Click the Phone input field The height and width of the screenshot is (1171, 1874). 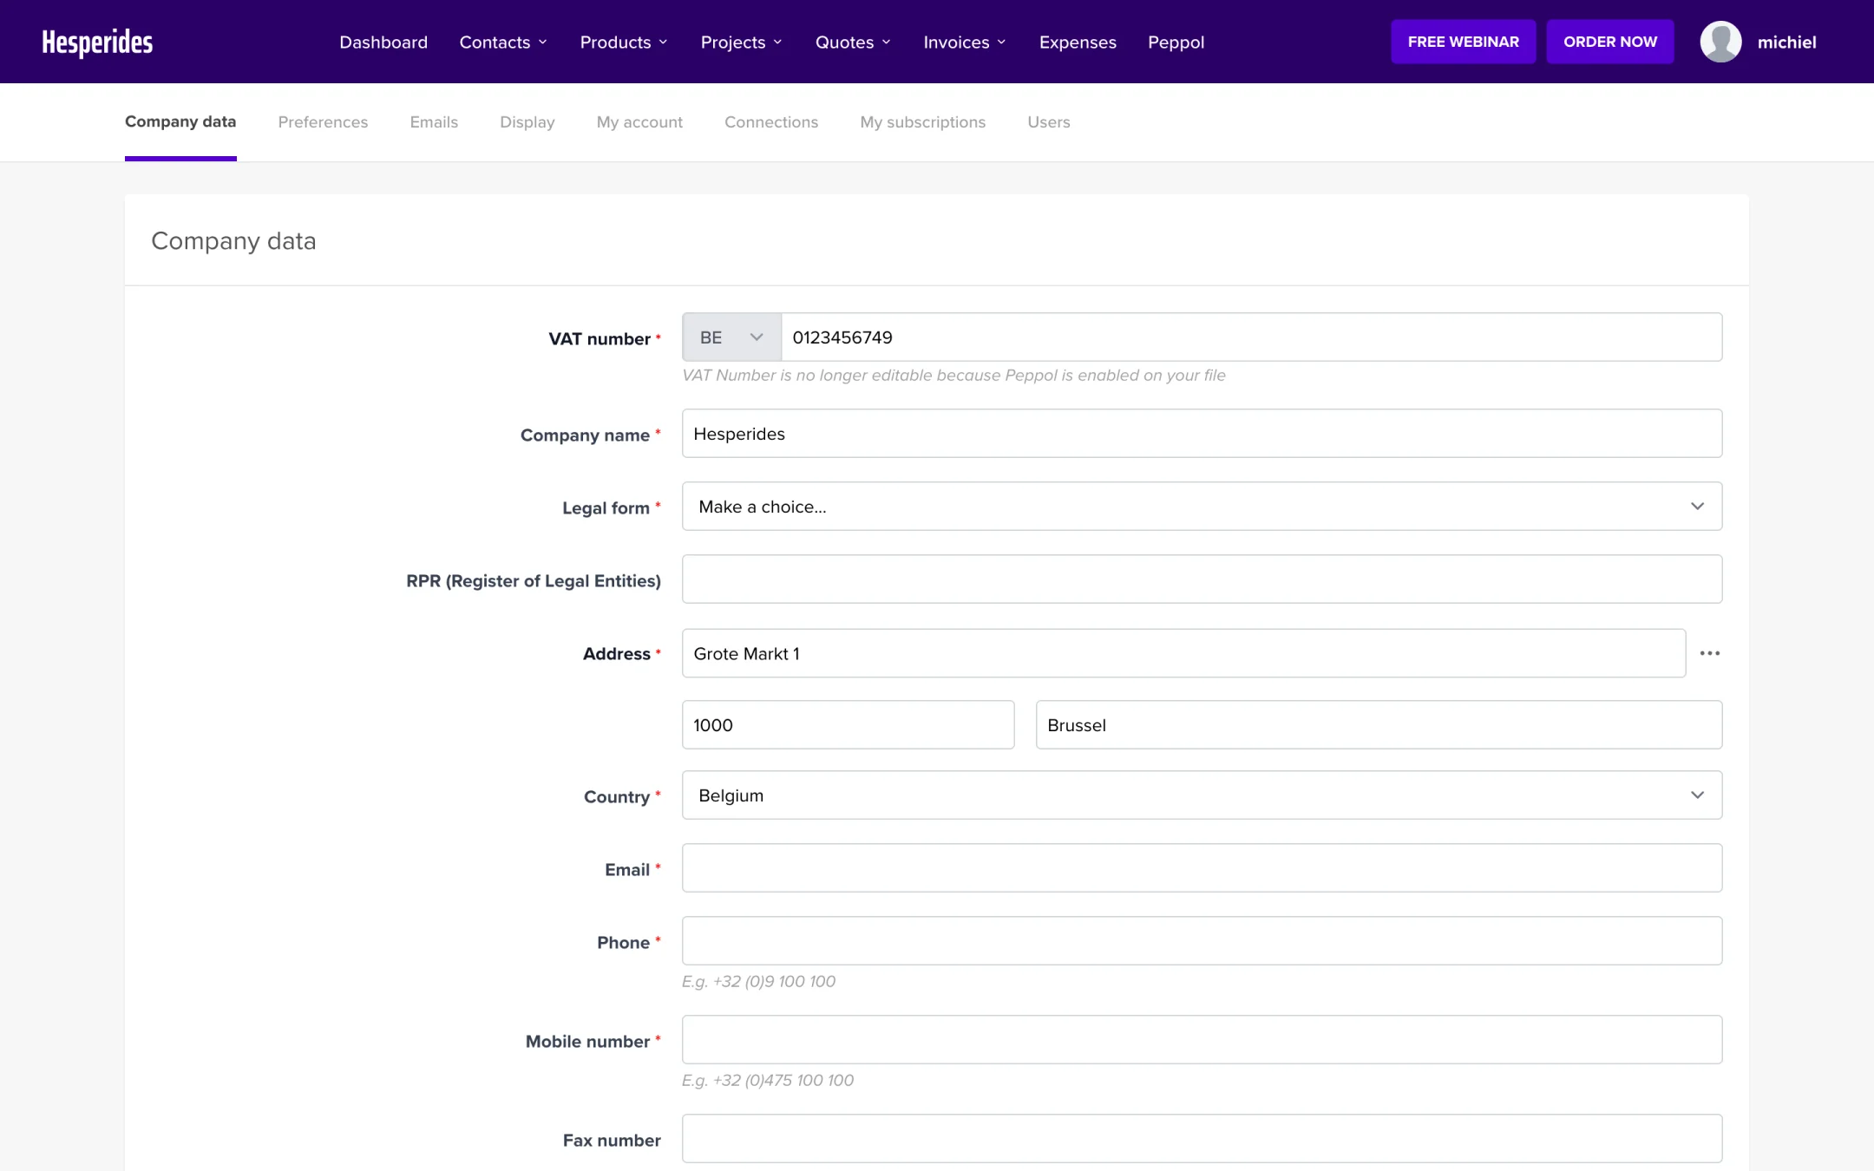pos(1202,941)
